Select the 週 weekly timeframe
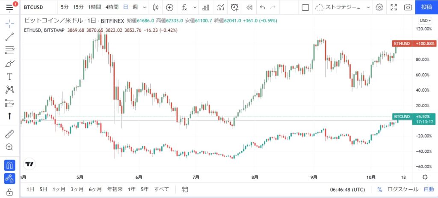This screenshot has width=438, height=198. click(x=135, y=7)
